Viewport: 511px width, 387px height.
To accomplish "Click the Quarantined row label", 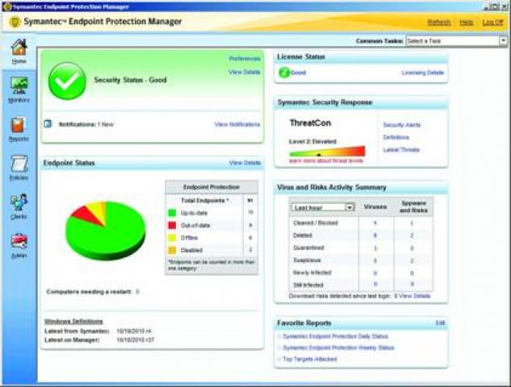I will point(308,248).
